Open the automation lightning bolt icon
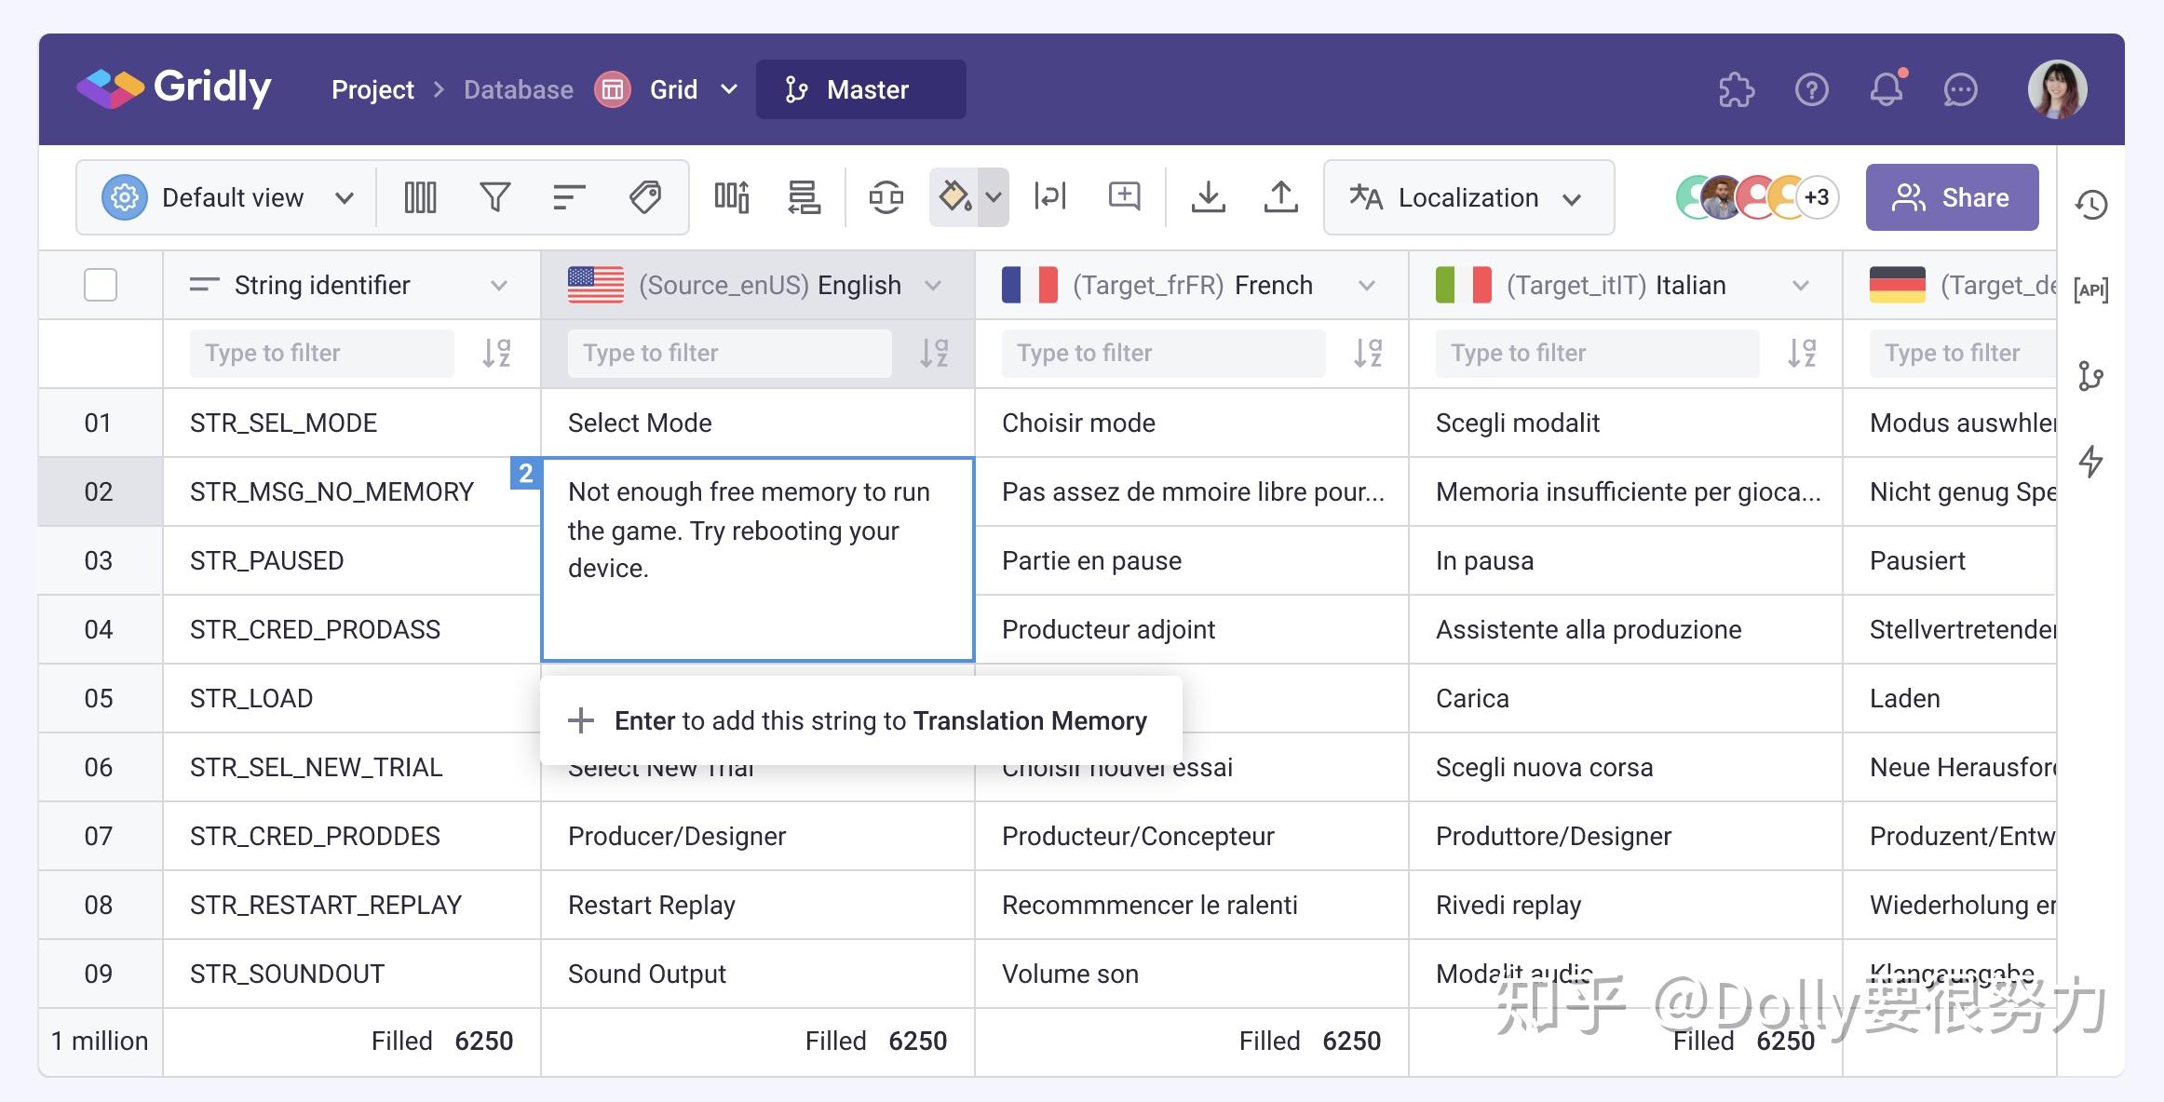This screenshot has width=2164, height=1102. point(2091,462)
